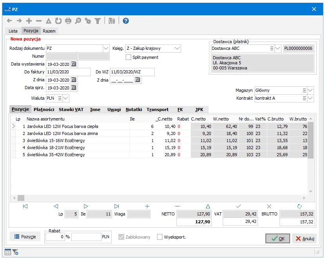Open the Kontrakt list button
The height and width of the screenshot is (261, 325).
pyautogui.click(x=304, y=98)
